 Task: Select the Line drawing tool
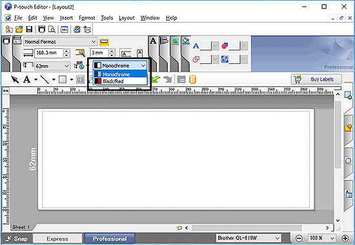(45, 79)
